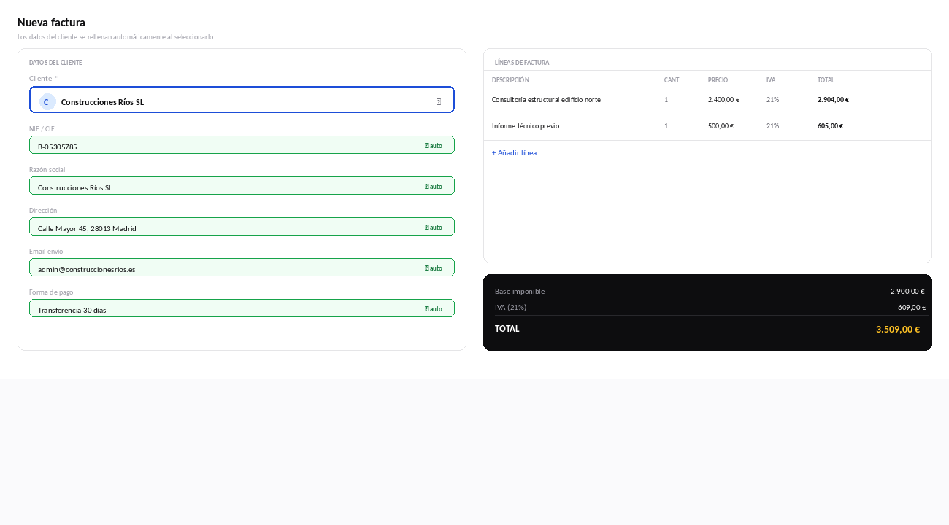Click the auto badge in Razón social field

pyautogui.click(x=434, y=187)
